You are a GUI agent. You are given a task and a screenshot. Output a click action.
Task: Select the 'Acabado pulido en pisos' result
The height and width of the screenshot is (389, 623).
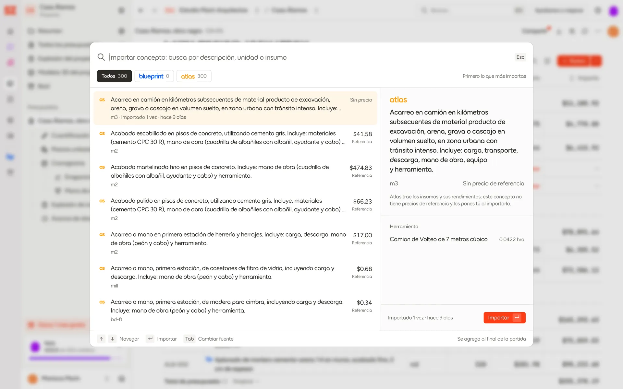235,209
